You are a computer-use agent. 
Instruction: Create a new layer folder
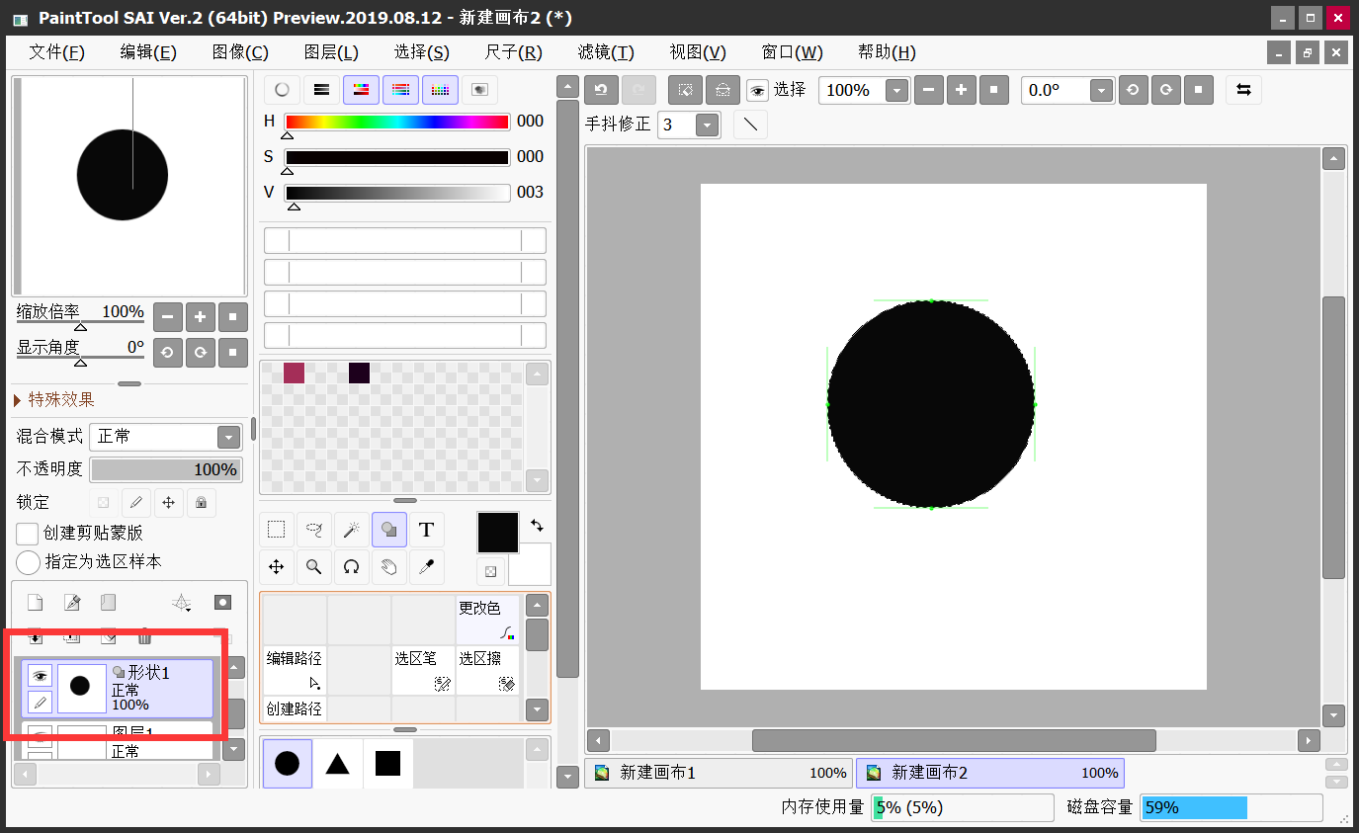(x=108, y=602)
